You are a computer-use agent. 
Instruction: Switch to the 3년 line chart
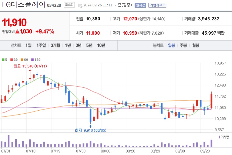click(78, 45)
